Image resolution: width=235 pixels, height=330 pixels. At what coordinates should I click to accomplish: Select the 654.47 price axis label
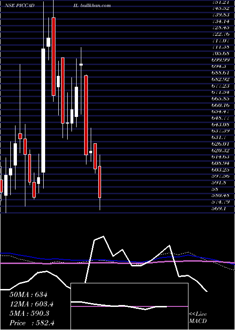(220, 112)
